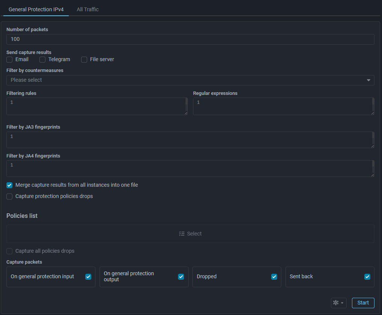
Task: Select the General Protection IPv4 tab
Action: tap(36, 9)
